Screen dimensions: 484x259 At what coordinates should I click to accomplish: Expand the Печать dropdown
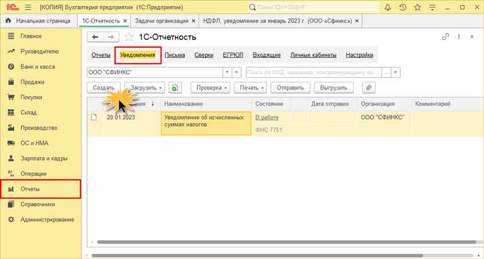[250, 88]
